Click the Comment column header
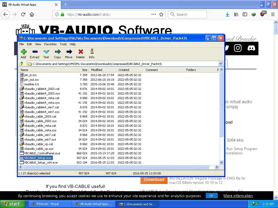This screenshot has width=278, height=208. pos(157,70)
